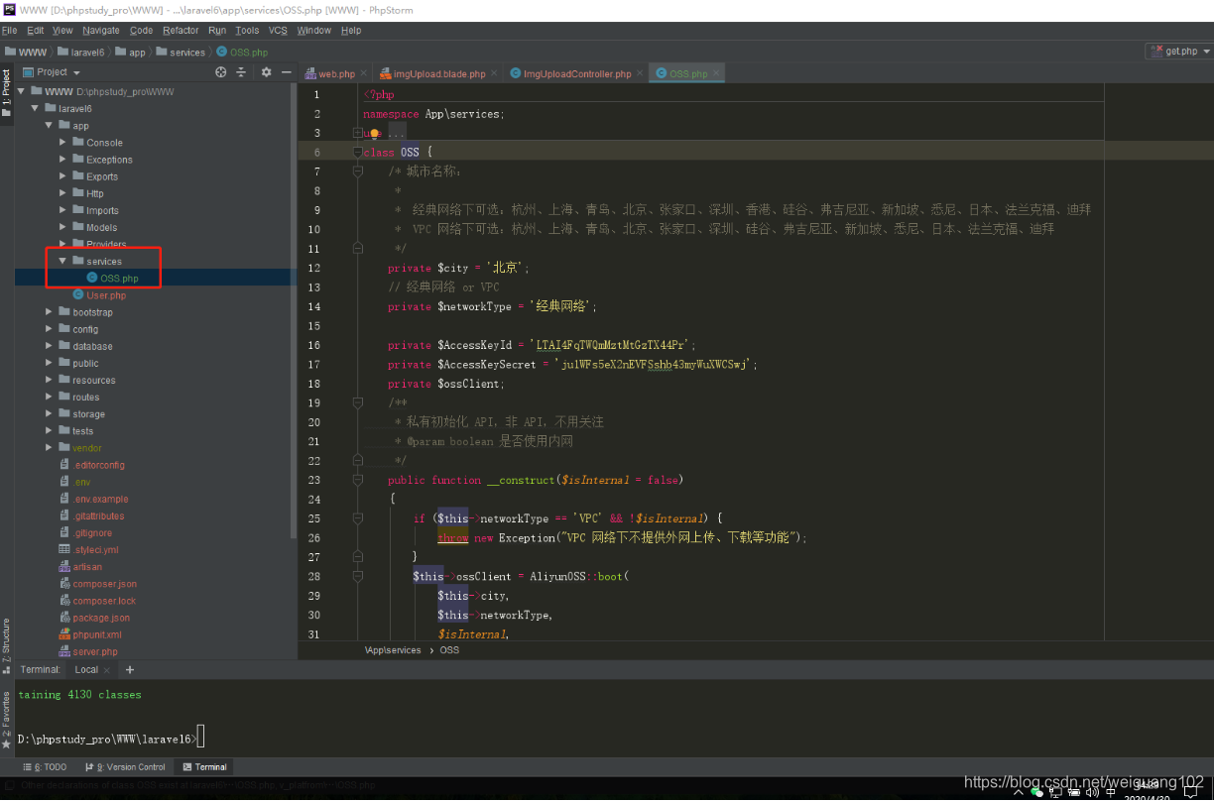Click the PhpStorm logo in the title bar
This screenshot has height=801, width=1214.
point(9,9)
